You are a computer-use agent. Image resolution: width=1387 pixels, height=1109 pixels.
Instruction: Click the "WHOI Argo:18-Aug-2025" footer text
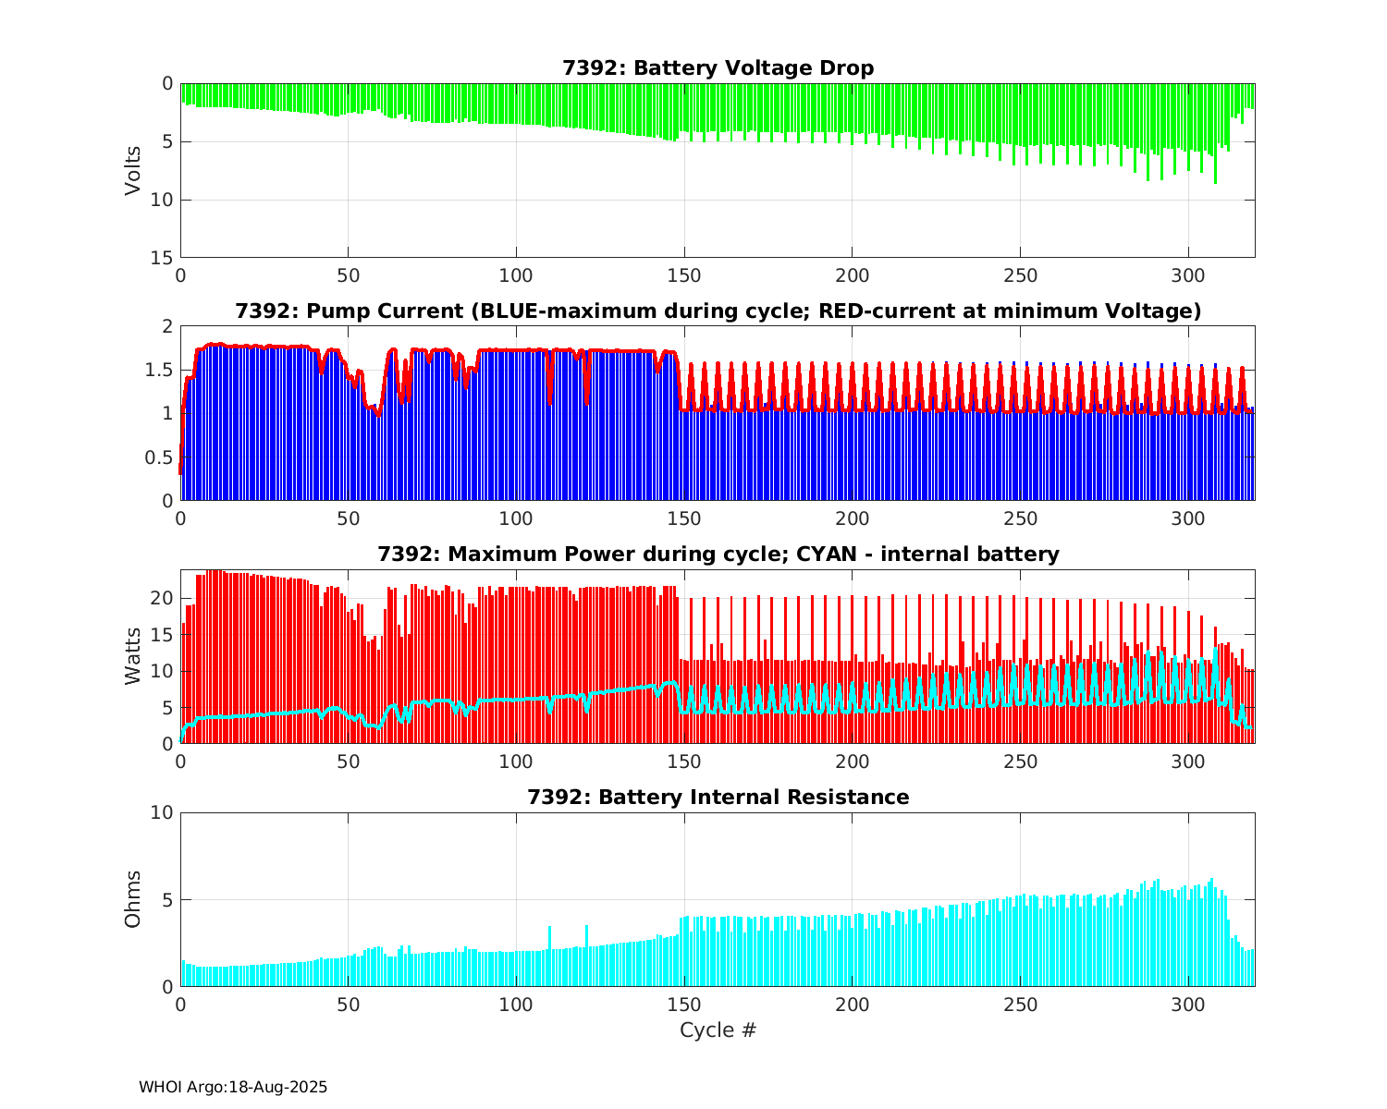coord(233,1088)
